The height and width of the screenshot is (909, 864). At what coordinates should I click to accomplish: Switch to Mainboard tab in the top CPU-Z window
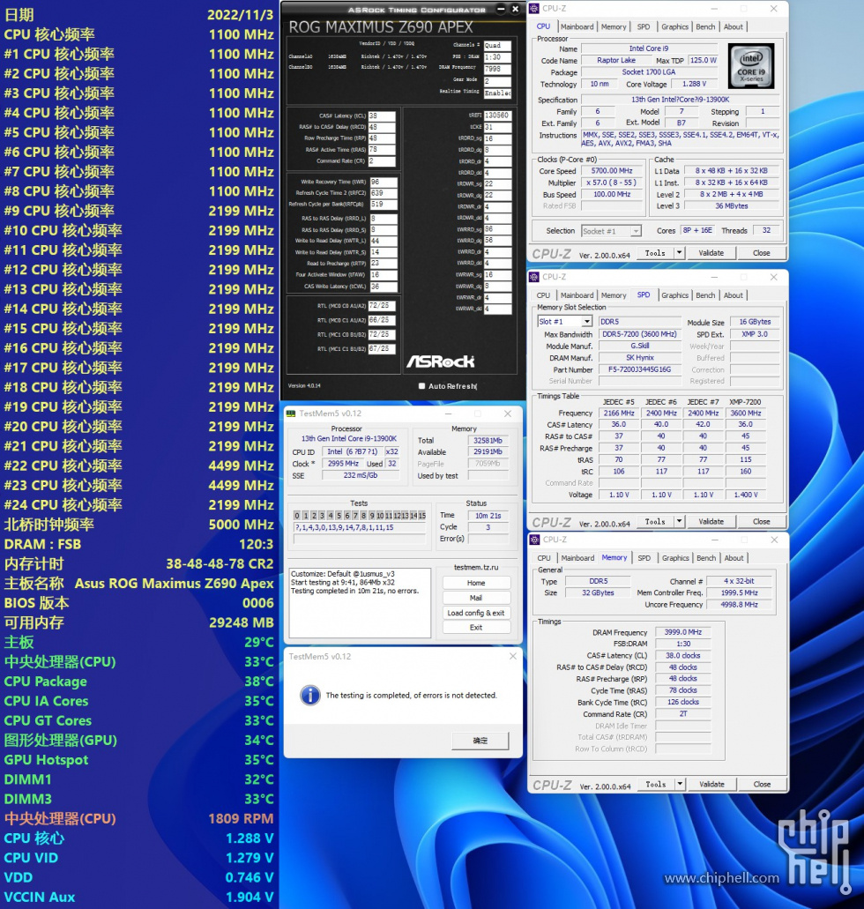(577, 26)
